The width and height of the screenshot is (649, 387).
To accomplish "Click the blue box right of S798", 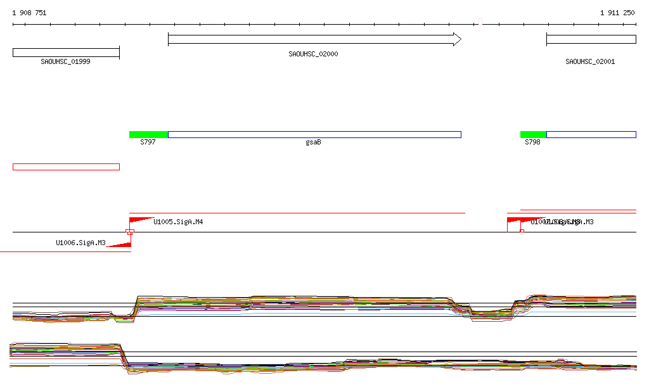I will tap(591, 134).
